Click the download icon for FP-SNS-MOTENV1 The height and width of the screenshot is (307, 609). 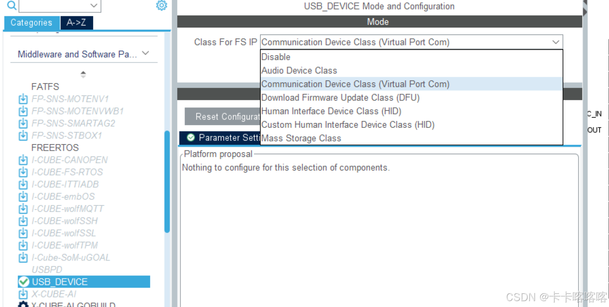point(23,99)
